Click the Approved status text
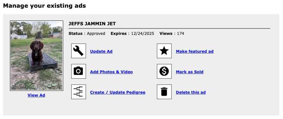 (x=96, y=34)
